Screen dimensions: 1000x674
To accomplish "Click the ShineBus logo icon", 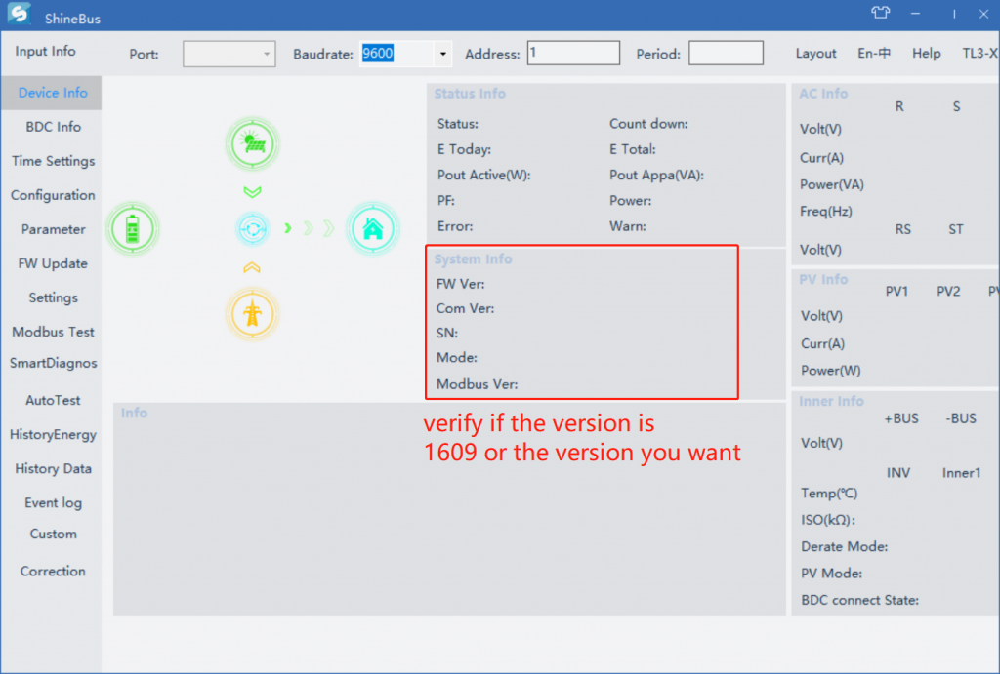I will coord(20,14).
